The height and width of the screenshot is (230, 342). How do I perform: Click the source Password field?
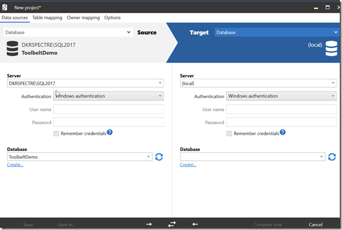pos(108,122)
